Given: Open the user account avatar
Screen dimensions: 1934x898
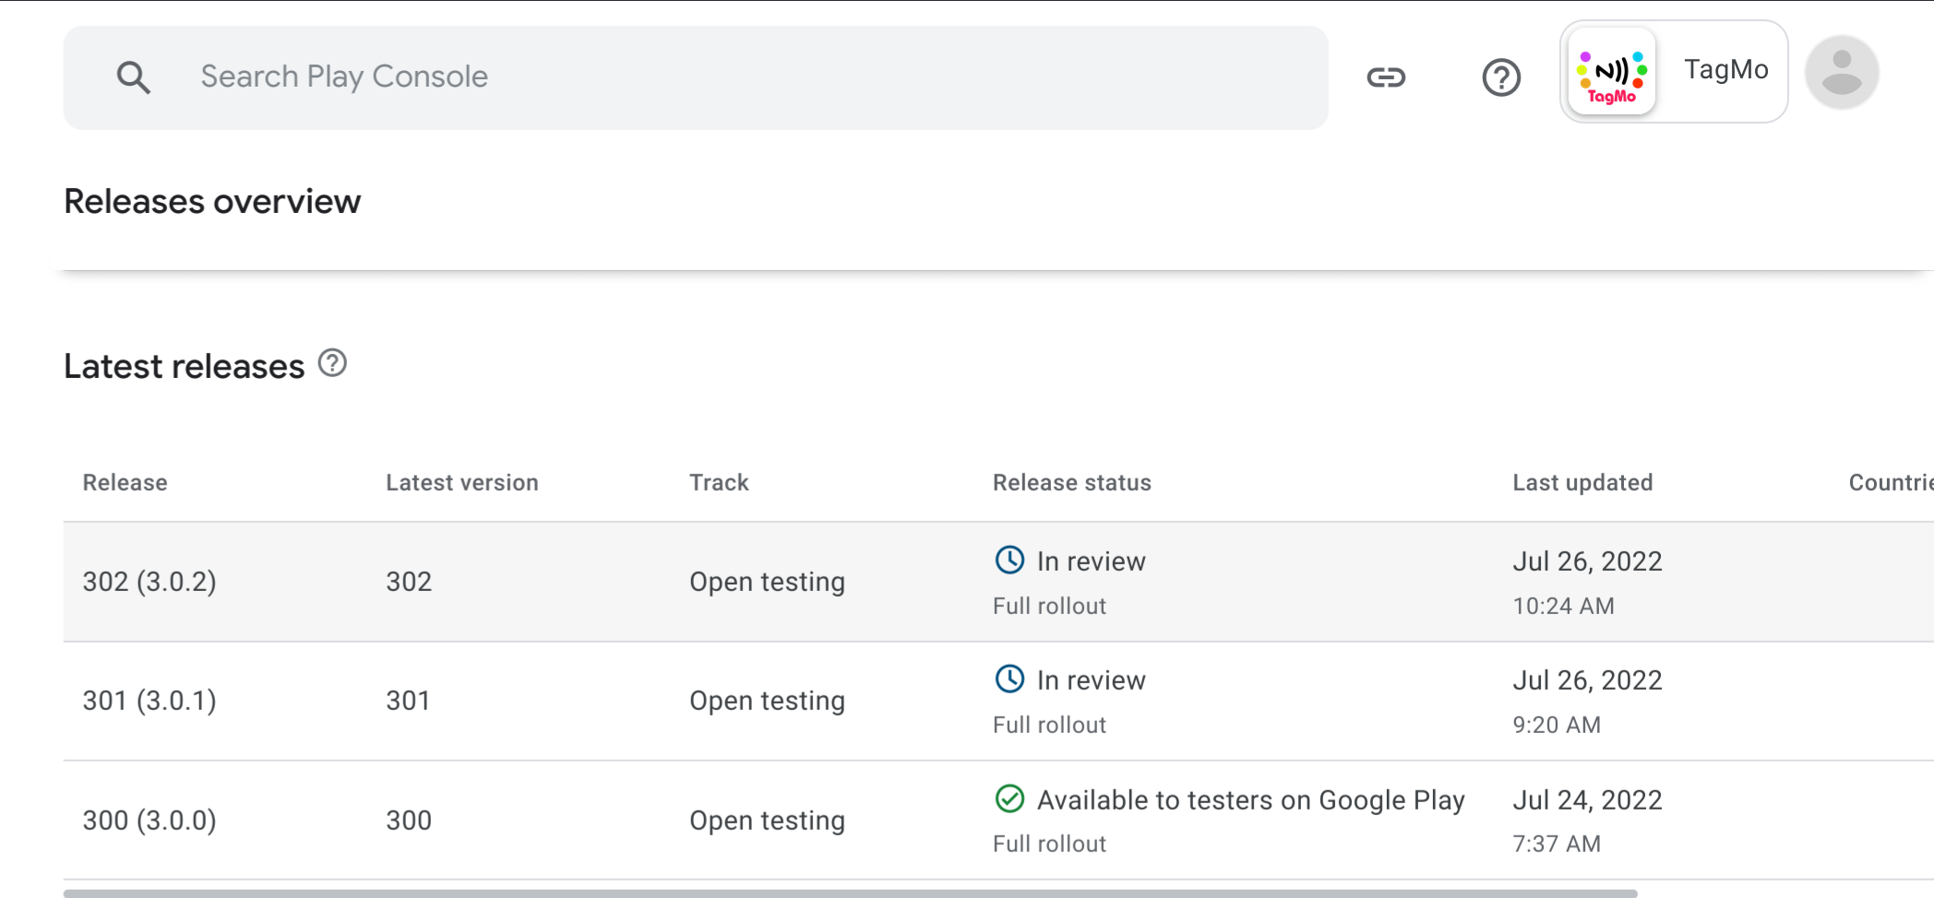Looking at the screenshot, I should click(x=1842, y=73).
